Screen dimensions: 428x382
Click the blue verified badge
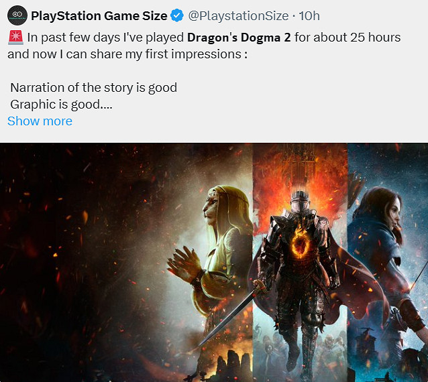(178, 15)
